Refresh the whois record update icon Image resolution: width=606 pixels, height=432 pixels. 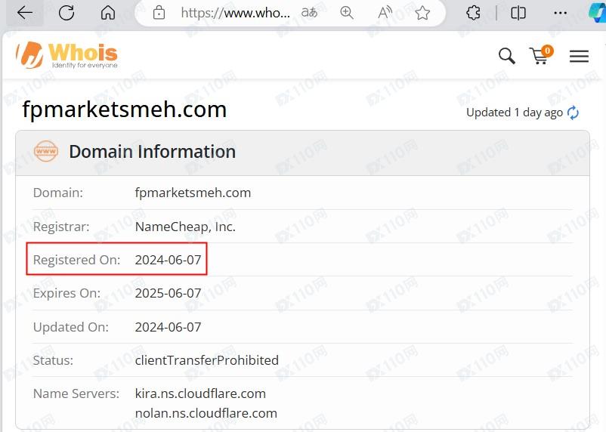574,113
